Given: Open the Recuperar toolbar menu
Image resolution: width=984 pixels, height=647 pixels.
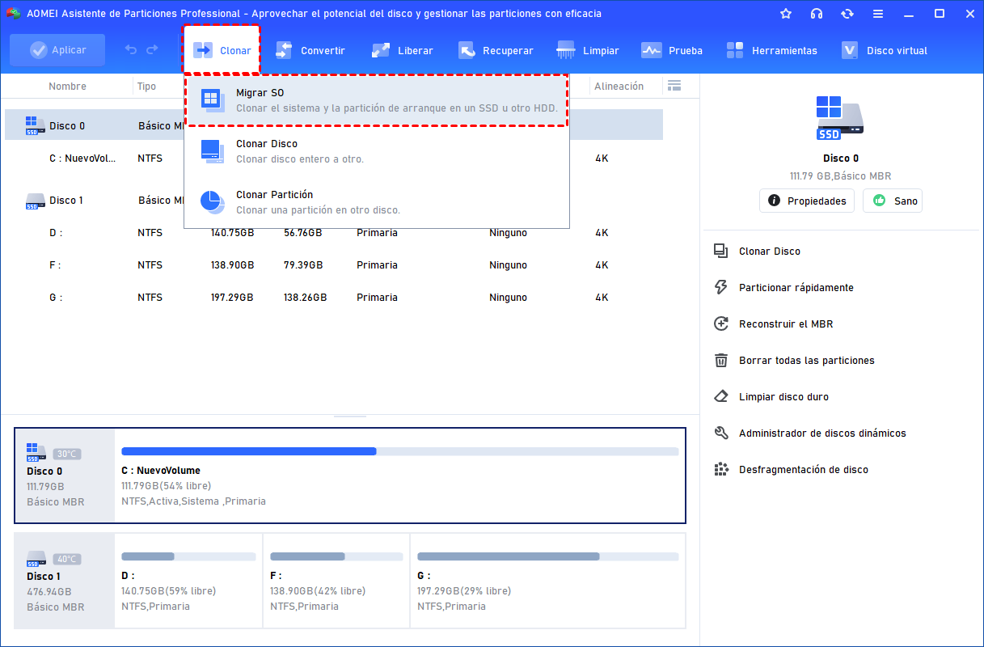Looking at the screenshot, I should (x=496, y=51).
